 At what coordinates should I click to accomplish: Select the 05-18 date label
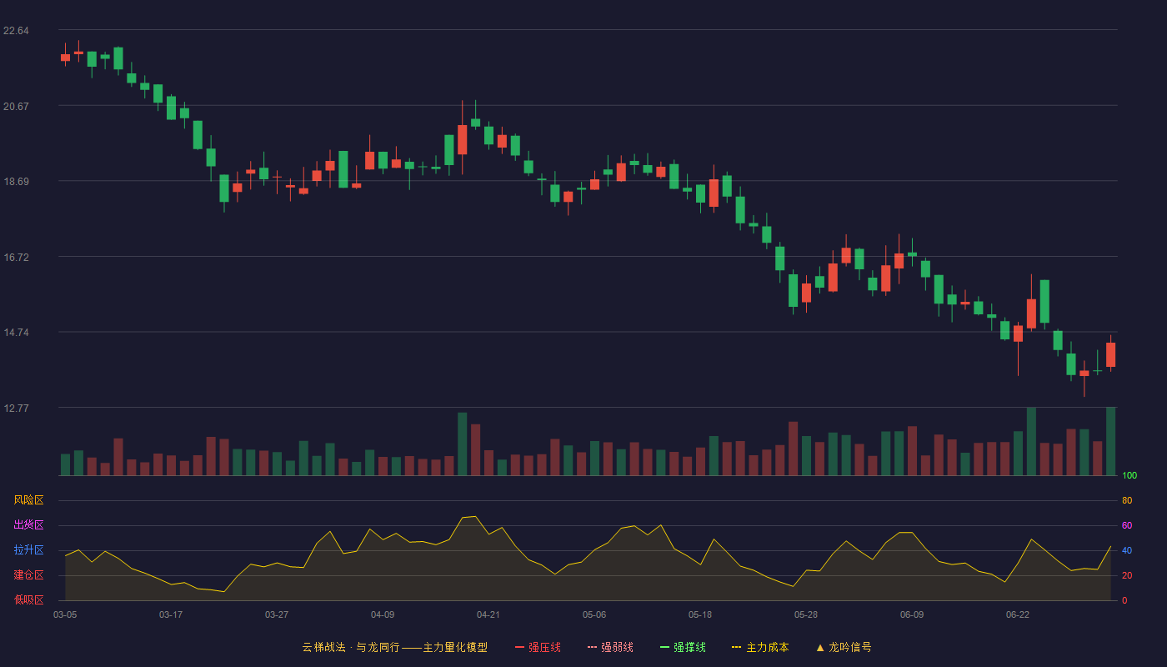[700, 614]
